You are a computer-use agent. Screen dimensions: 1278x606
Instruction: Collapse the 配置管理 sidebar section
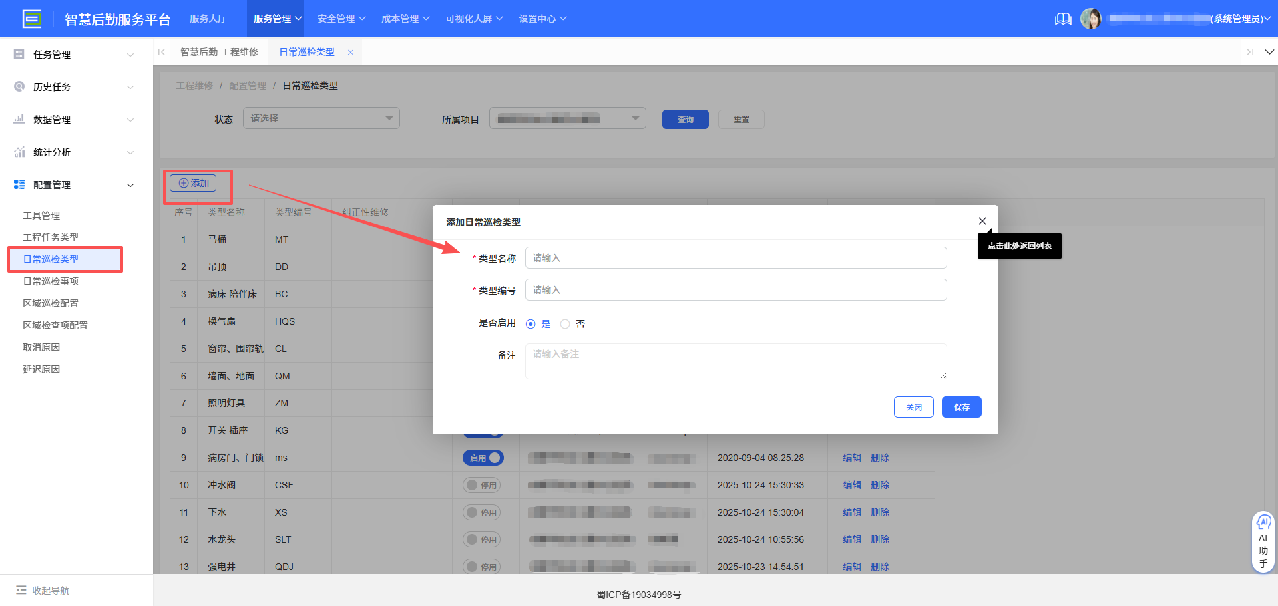(130, 184)
